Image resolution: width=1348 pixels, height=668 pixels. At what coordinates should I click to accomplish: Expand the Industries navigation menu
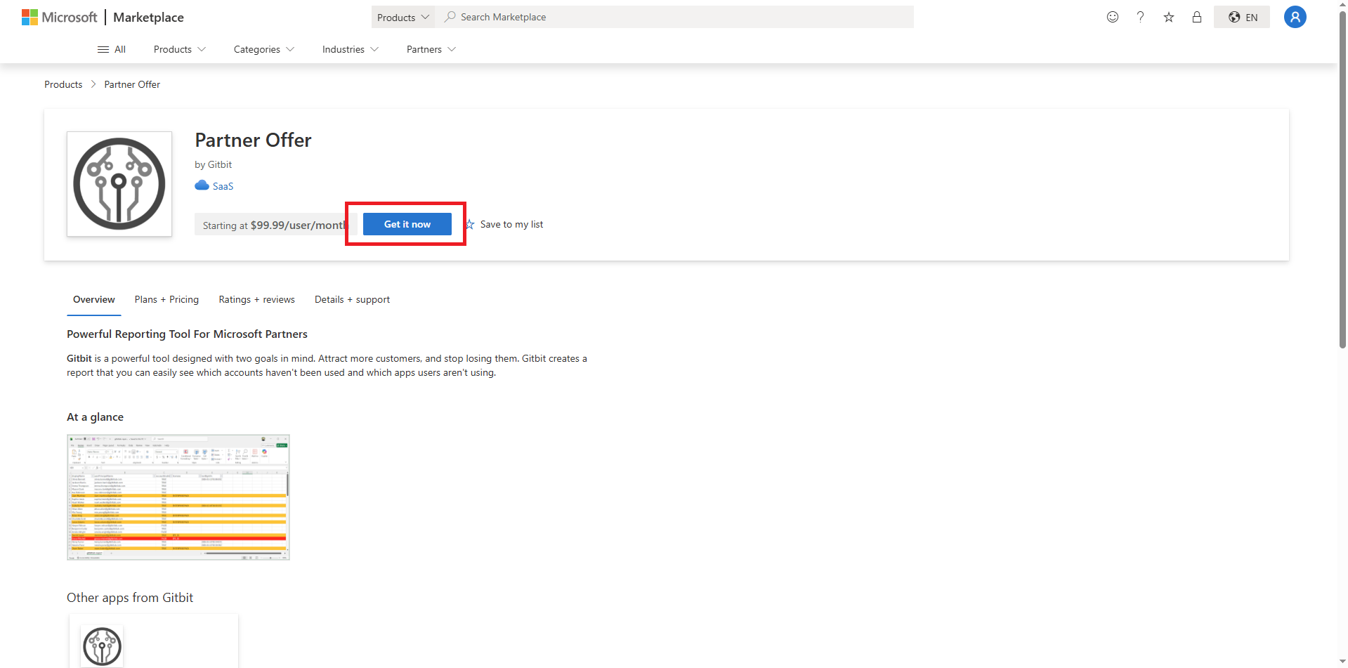[x=351, y=49]
